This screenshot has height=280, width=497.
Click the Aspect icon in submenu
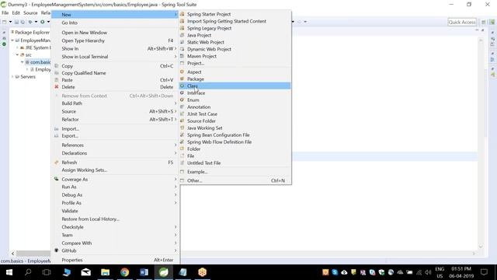[182, 72]
